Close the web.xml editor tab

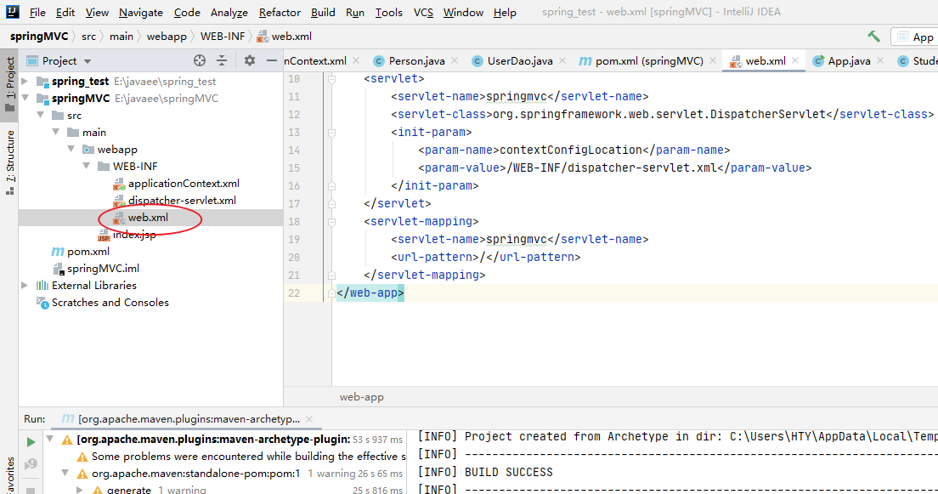coord(795,60)
